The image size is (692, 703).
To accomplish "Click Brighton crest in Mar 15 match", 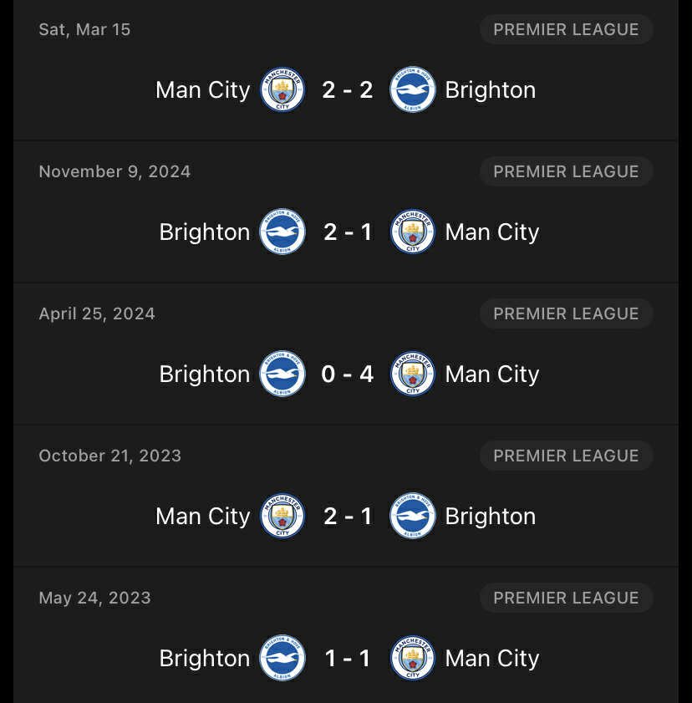I will point(413,90).
